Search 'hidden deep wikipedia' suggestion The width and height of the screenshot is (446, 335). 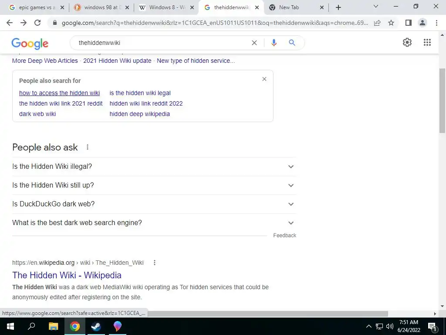140,114
